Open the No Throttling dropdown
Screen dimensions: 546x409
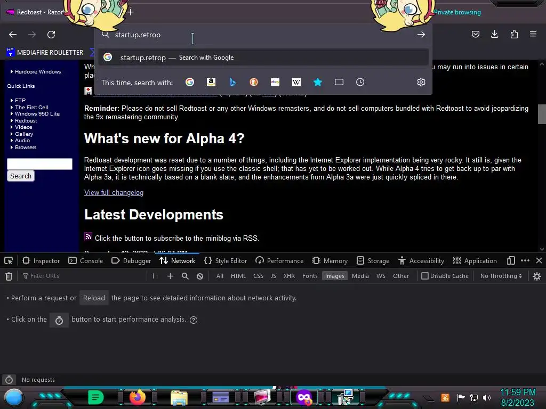(x=501, y=276)
